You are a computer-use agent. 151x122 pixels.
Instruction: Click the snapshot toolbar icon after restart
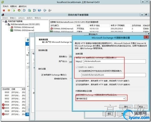(x=24, y=10)
